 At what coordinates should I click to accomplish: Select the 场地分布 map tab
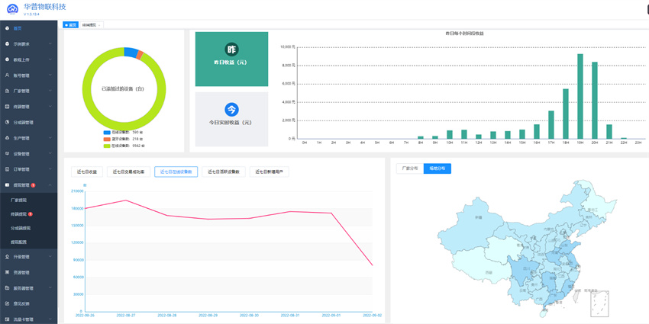[438, 168]
